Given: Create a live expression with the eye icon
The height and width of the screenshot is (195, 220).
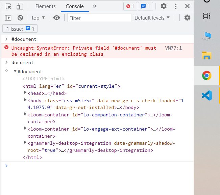Looking at the screenshot, I should click(56, 18).
